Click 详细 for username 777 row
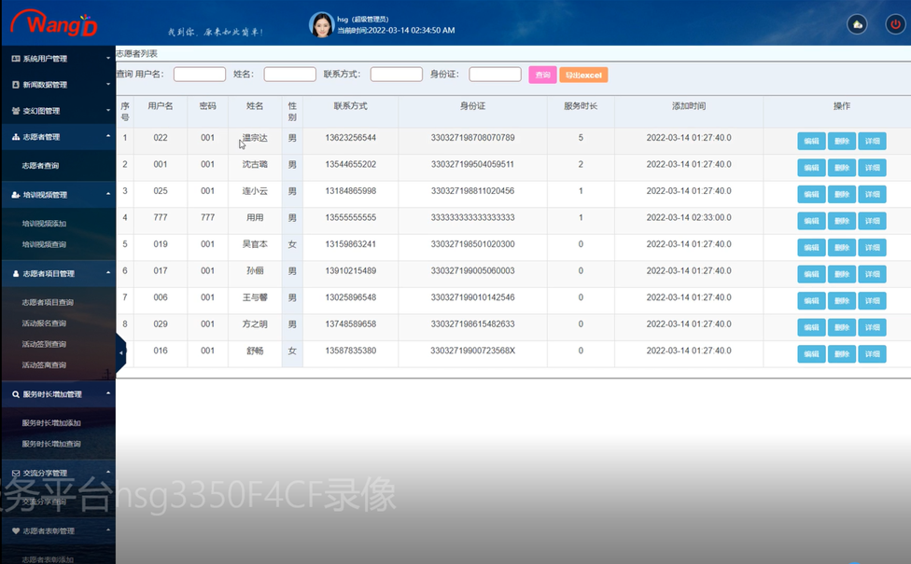 (872, 221)
